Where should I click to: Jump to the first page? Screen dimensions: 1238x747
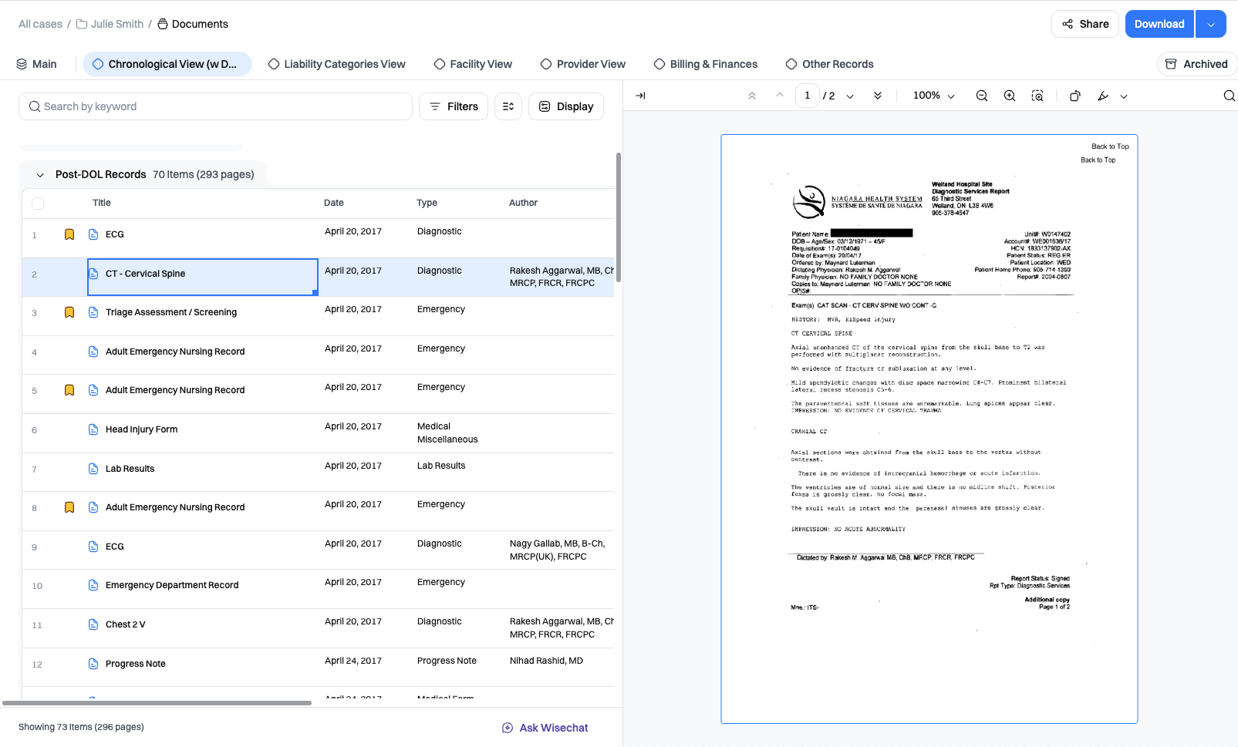click(751, 96)
